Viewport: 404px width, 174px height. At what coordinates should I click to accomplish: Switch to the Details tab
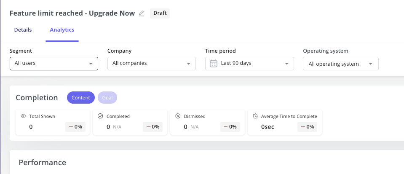pyautogui.click(x=23, y=29)
